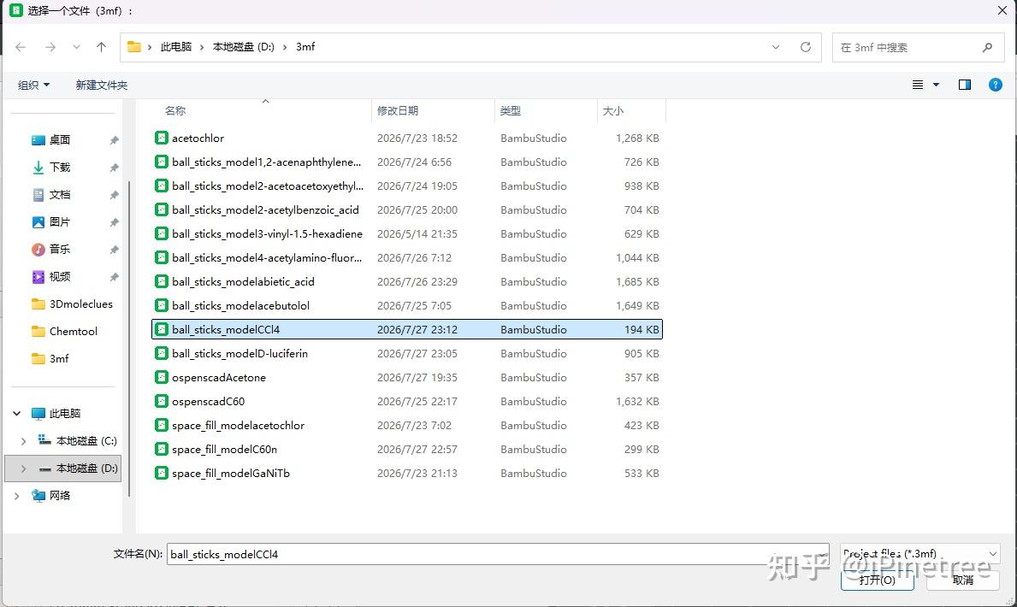
Task: Select ball_sticks_model1,2-acenaphthylene file icon
Action: tap(162, 162)
